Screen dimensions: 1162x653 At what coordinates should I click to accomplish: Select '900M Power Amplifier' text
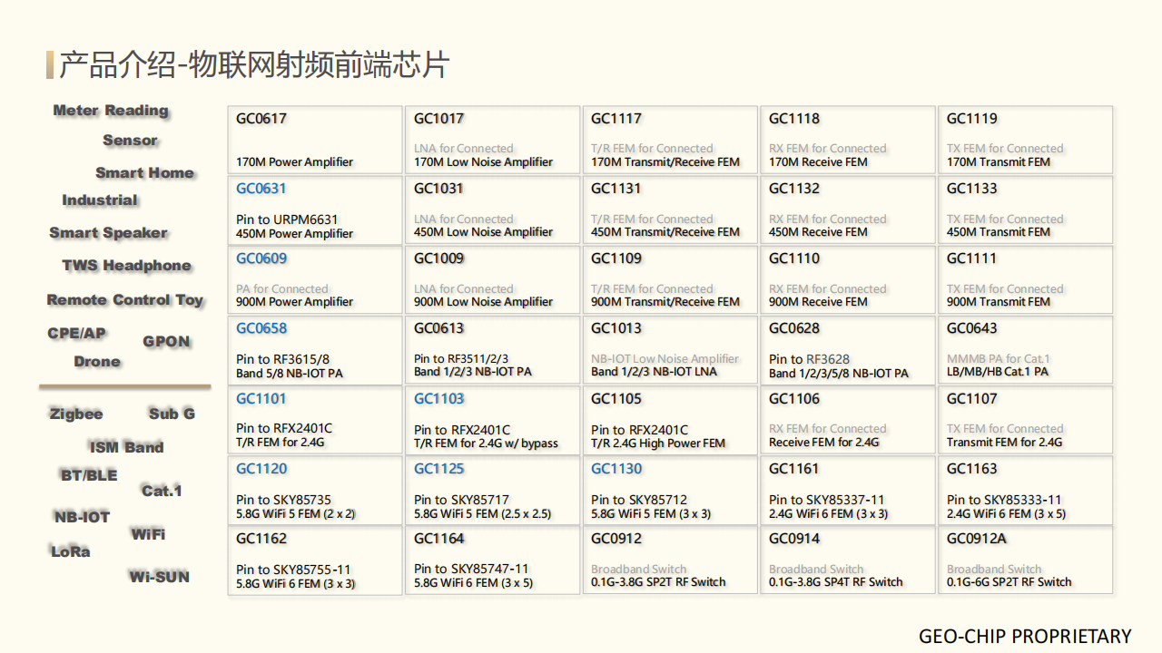coord(294,302)
